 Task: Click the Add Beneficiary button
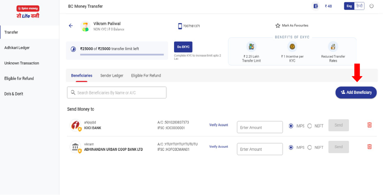click(x=356, y=92)
